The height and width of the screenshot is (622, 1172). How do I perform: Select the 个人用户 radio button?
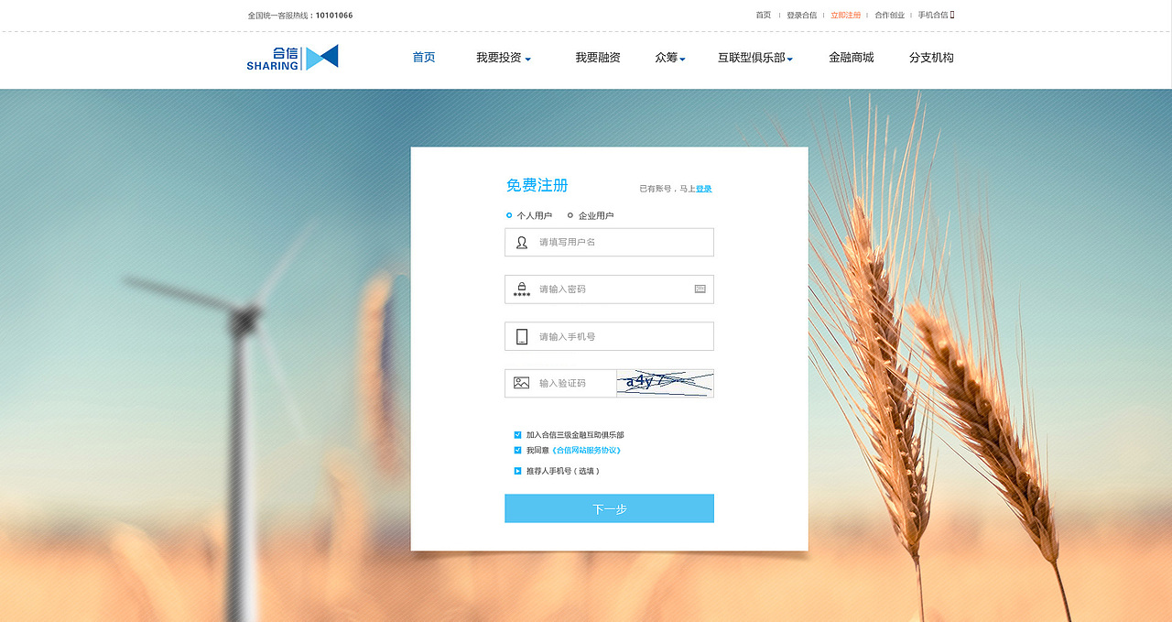pyautogui.click(x=509, y=215)
